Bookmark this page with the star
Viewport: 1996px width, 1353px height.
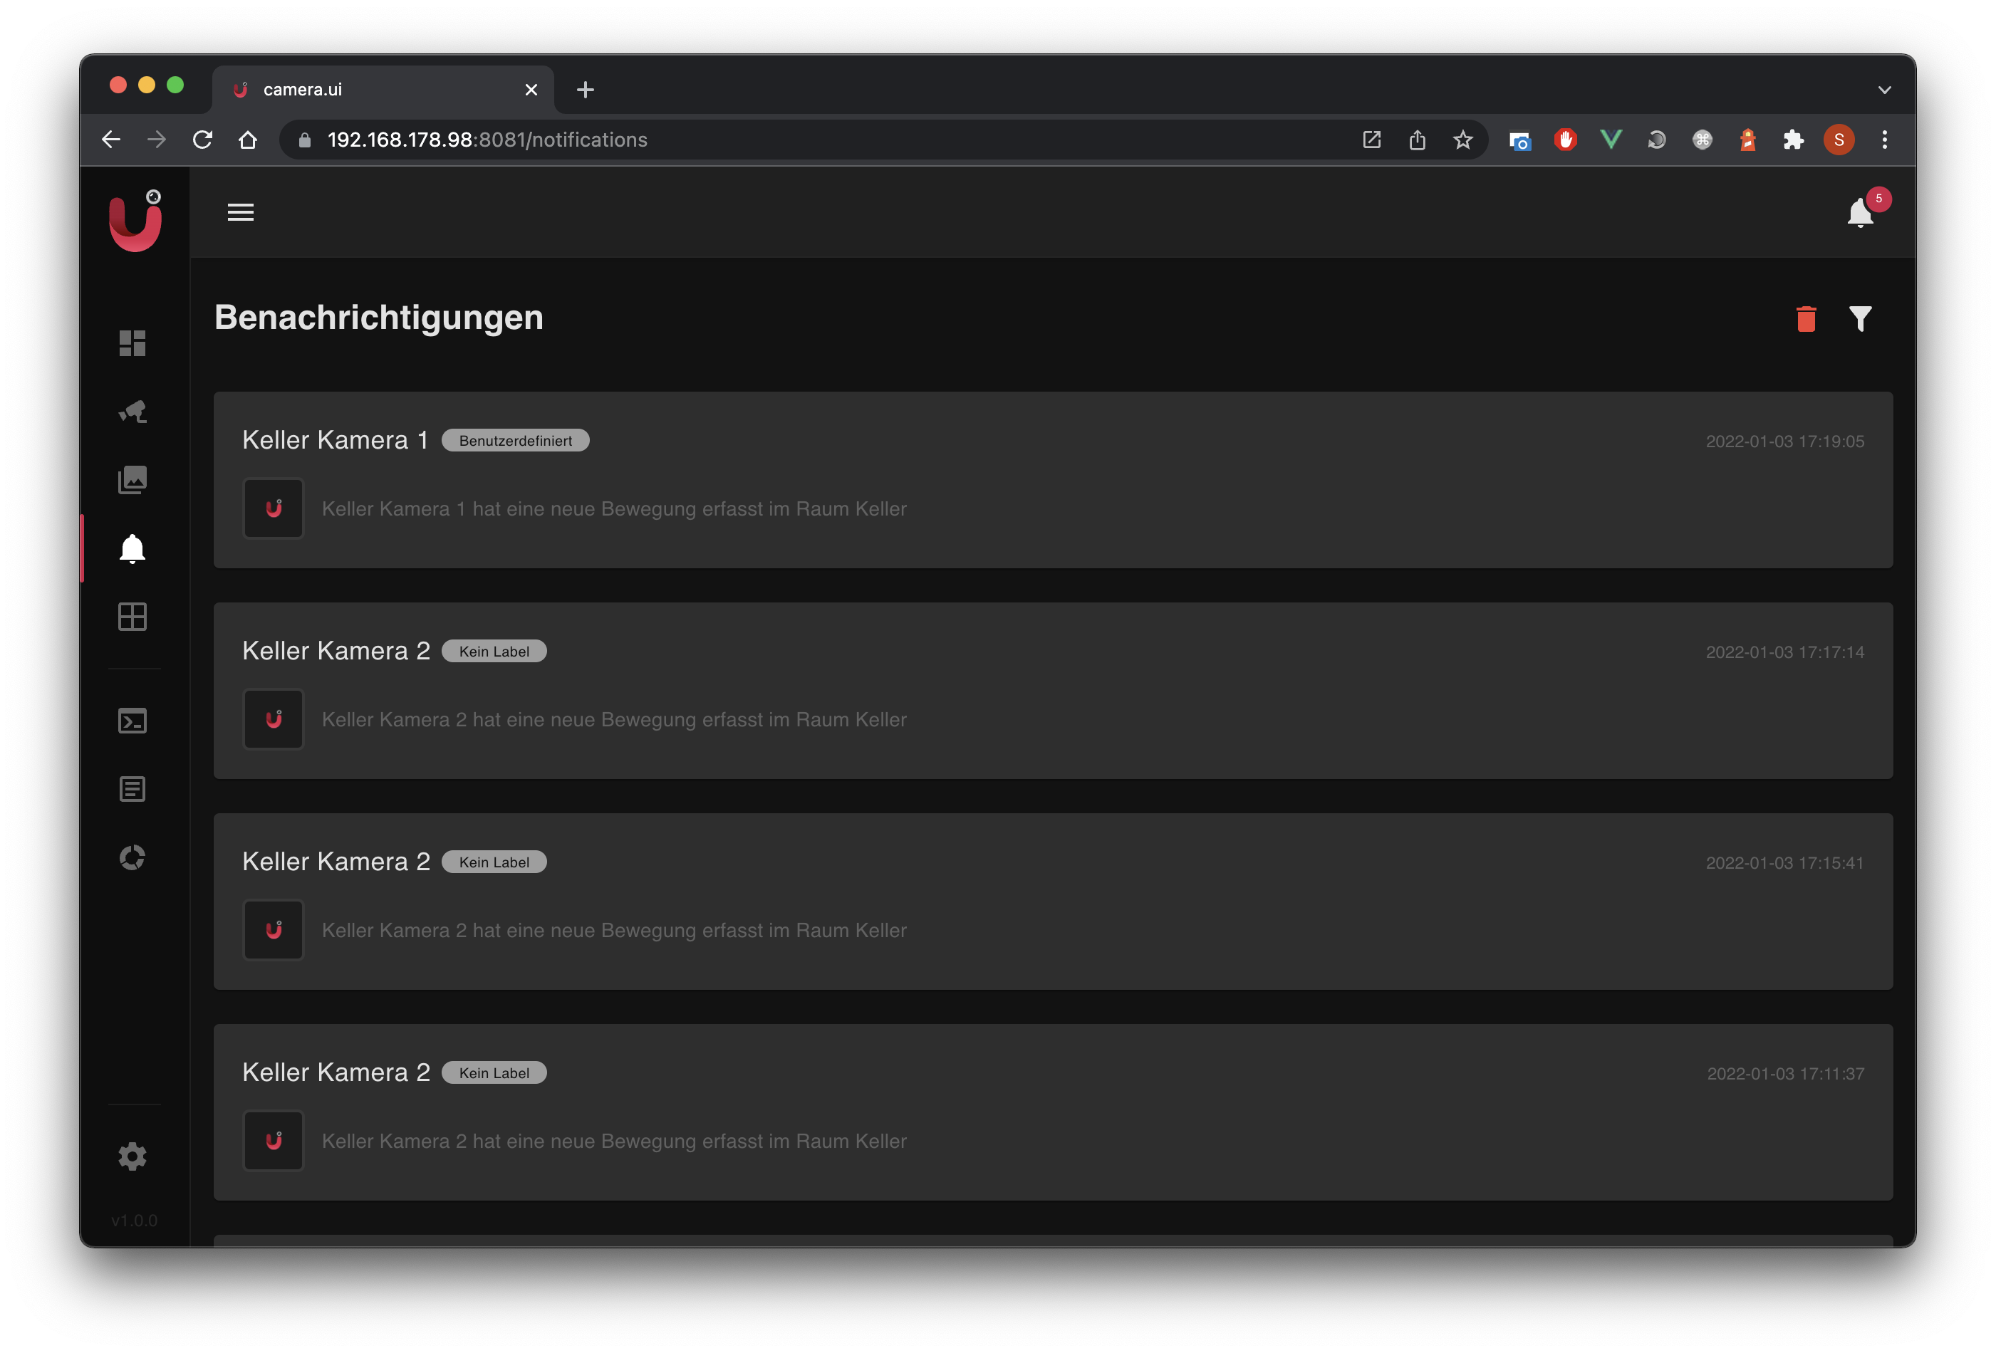tap(1463, 139)
